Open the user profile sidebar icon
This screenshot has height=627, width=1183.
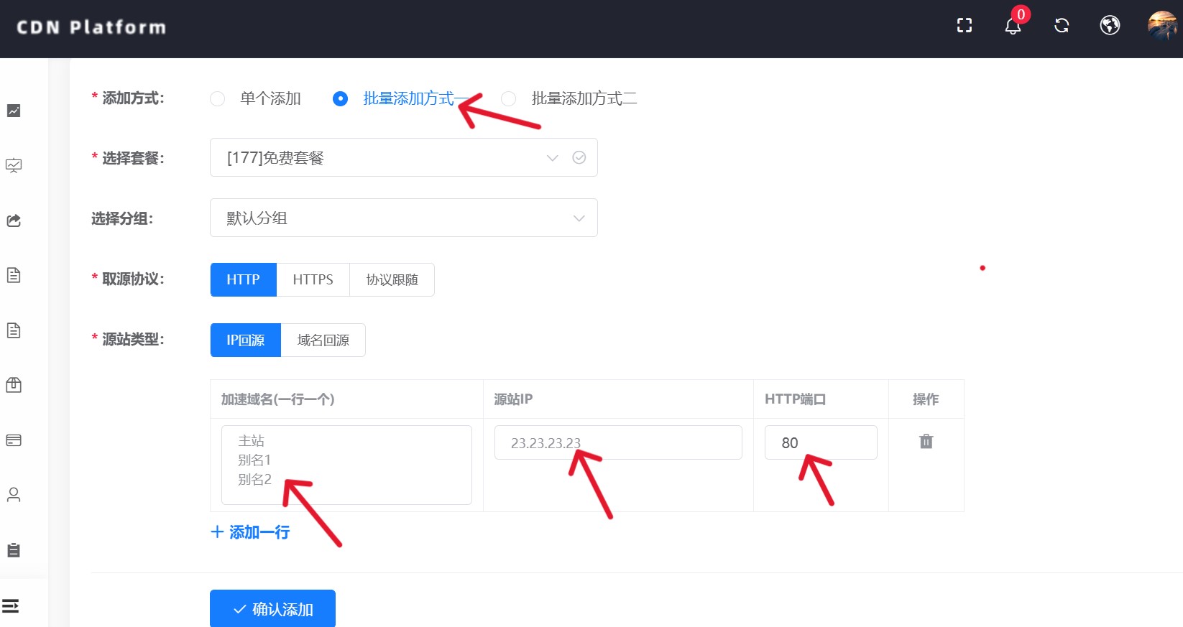tap(14, 495)
